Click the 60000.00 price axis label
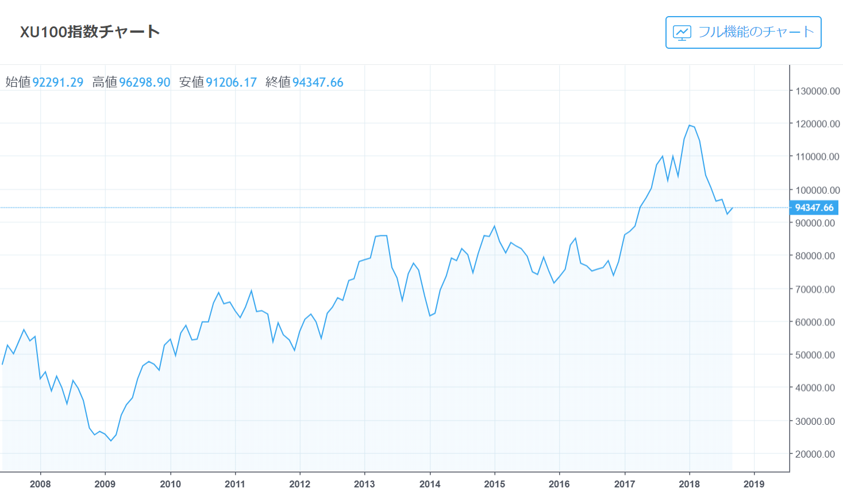Viewport: 843px width, 492px height. (815, 323)
